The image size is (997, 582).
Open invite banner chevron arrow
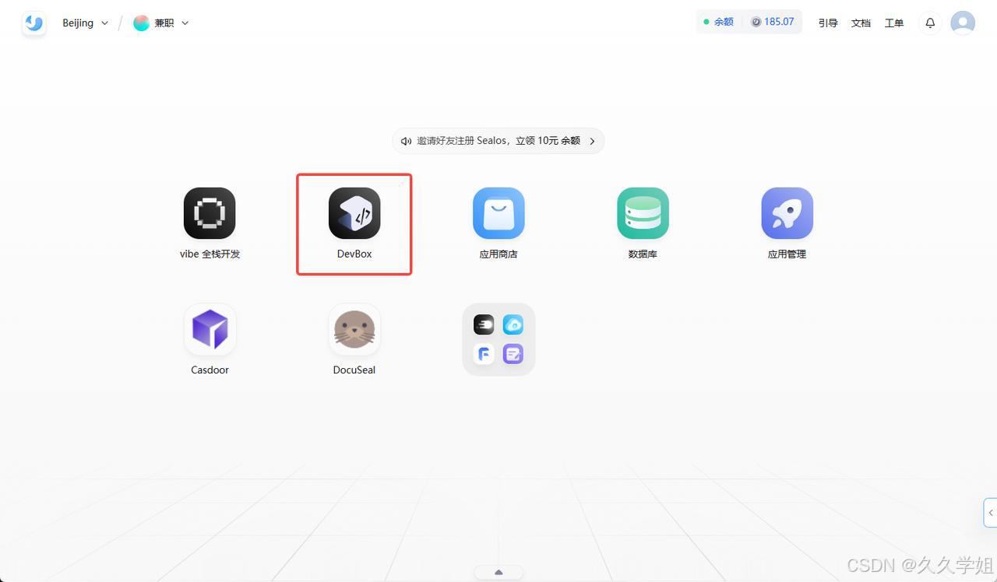[592, 141]
